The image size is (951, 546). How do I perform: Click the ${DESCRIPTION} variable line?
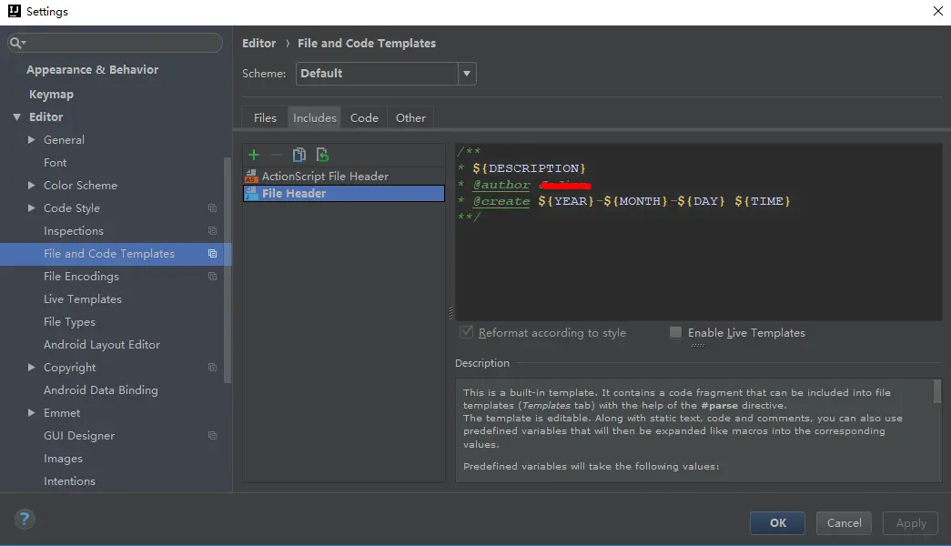click(x=529, y=168)
